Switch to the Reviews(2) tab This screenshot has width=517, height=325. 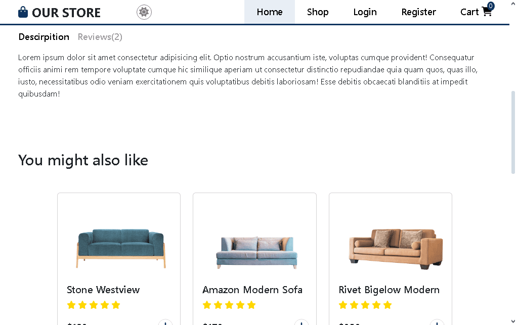[100, 37]
